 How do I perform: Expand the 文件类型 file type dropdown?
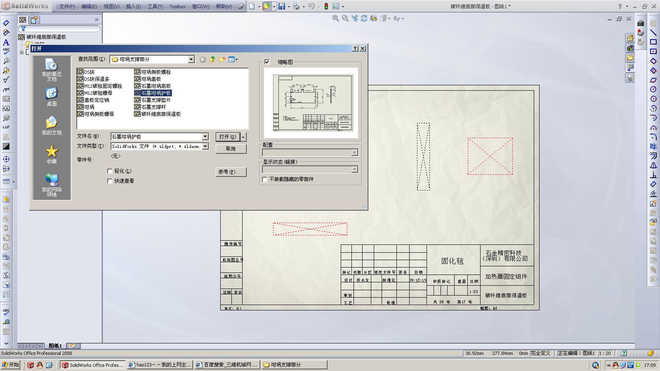click(x=205, y=146)
